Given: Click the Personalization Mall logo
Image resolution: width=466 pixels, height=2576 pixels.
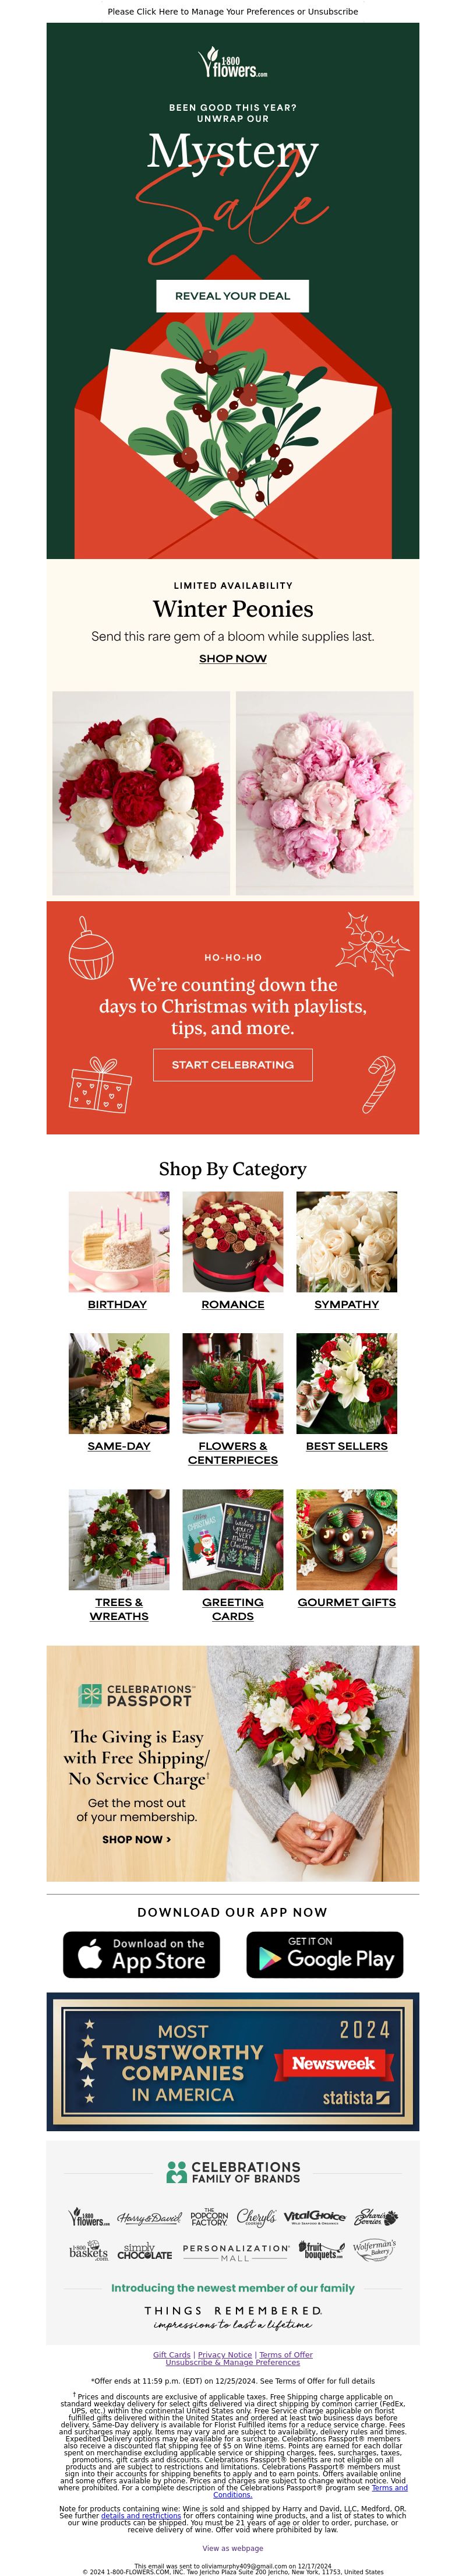Looking at the screenshot, I should tap(236, 2253).
